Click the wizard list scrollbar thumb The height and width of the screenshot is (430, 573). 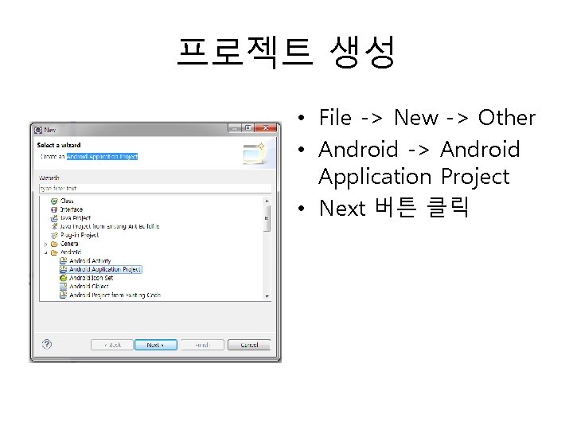pyautogui.click(x=267, y=218)
